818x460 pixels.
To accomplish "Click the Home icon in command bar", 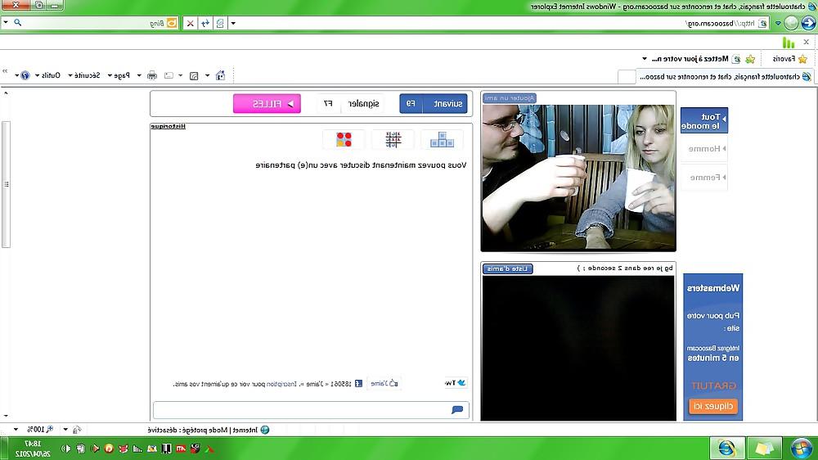I will point(221,75).
